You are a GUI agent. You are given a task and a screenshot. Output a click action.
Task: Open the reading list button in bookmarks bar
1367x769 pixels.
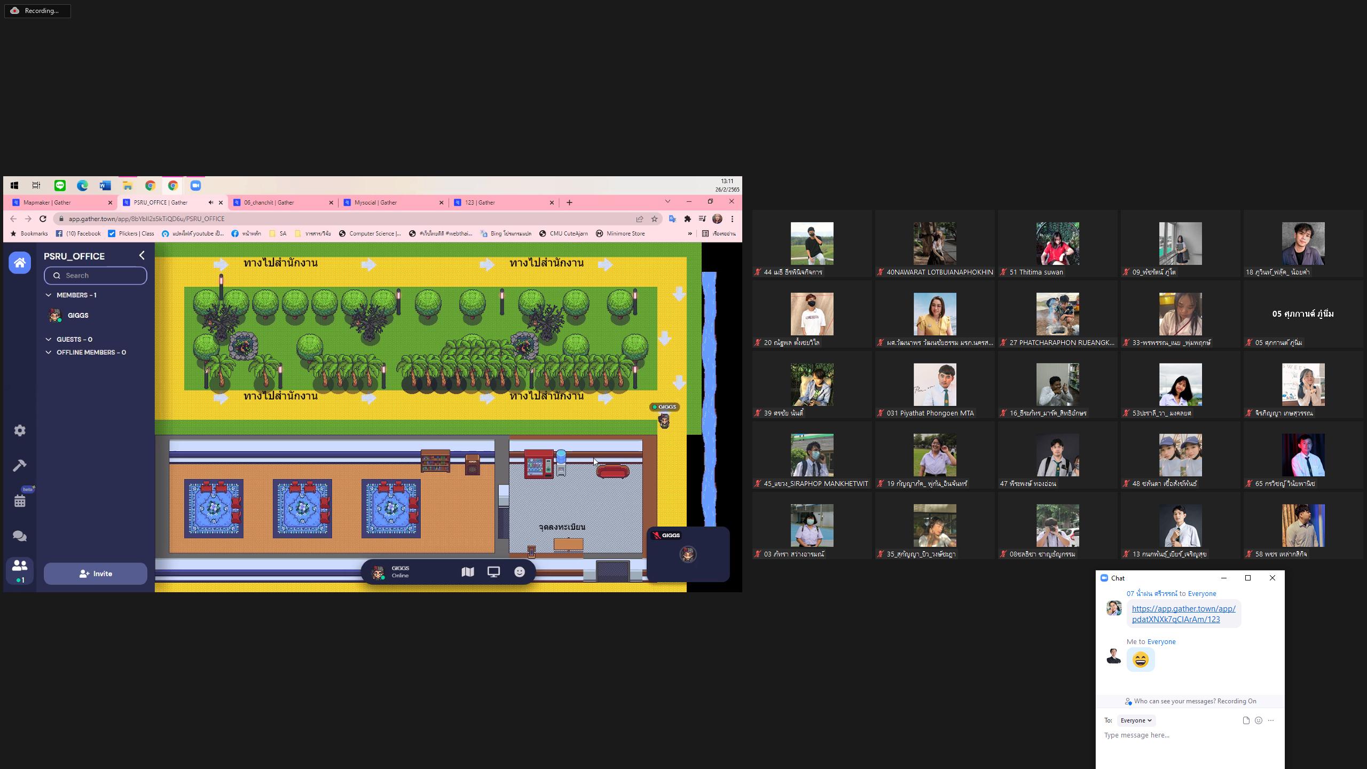click(x=718, y=233)
